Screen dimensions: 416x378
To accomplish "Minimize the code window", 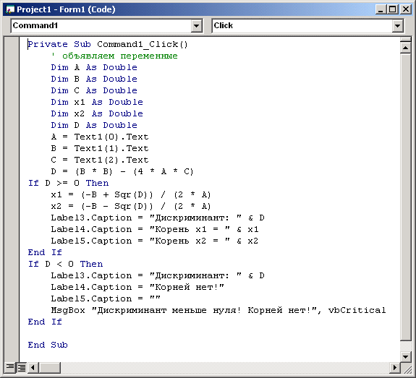I will tap(381, 9).
